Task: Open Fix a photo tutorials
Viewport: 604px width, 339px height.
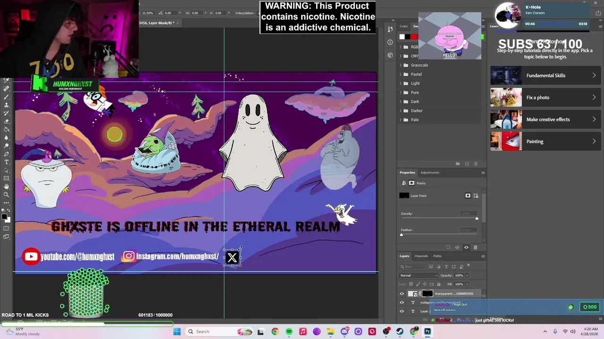Action: (545, 97)
